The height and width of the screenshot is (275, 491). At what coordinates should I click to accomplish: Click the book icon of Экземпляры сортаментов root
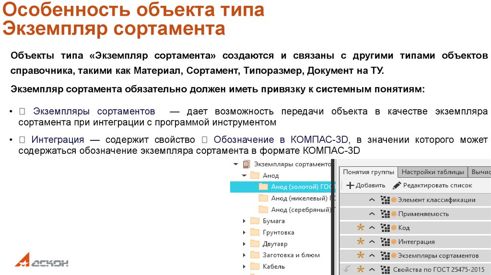coord(246,164)
